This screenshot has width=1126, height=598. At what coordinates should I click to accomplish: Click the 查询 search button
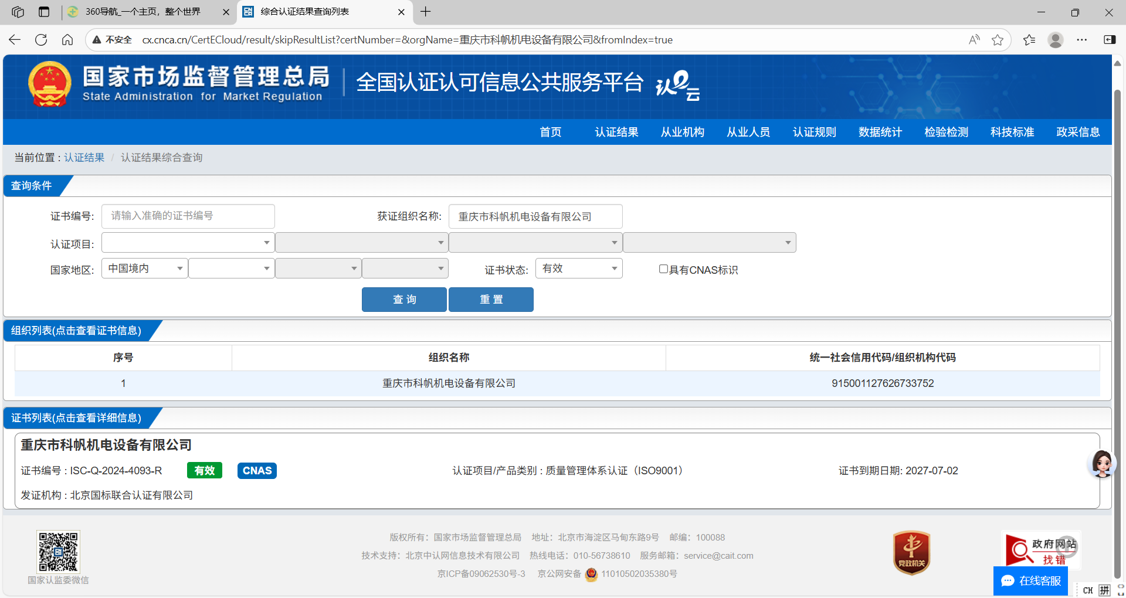pos(404,300)
